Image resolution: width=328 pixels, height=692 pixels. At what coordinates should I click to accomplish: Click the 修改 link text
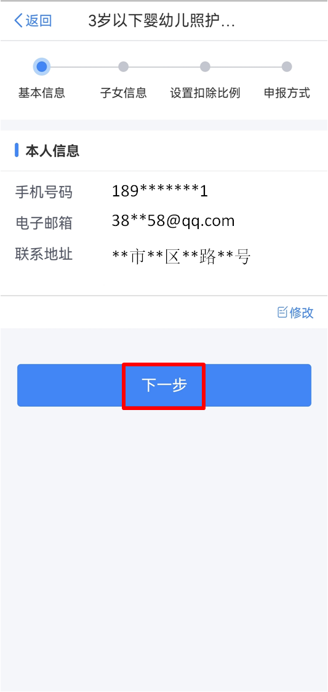click(302, 313)
